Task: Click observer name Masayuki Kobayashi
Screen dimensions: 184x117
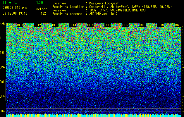Action: coord(105,3)
